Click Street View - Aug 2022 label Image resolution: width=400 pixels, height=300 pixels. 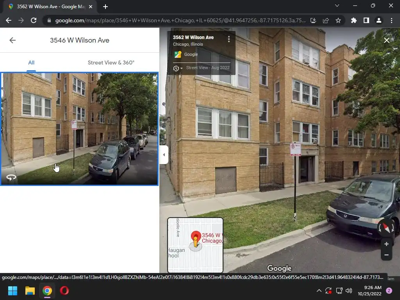(x=208, y=68)
